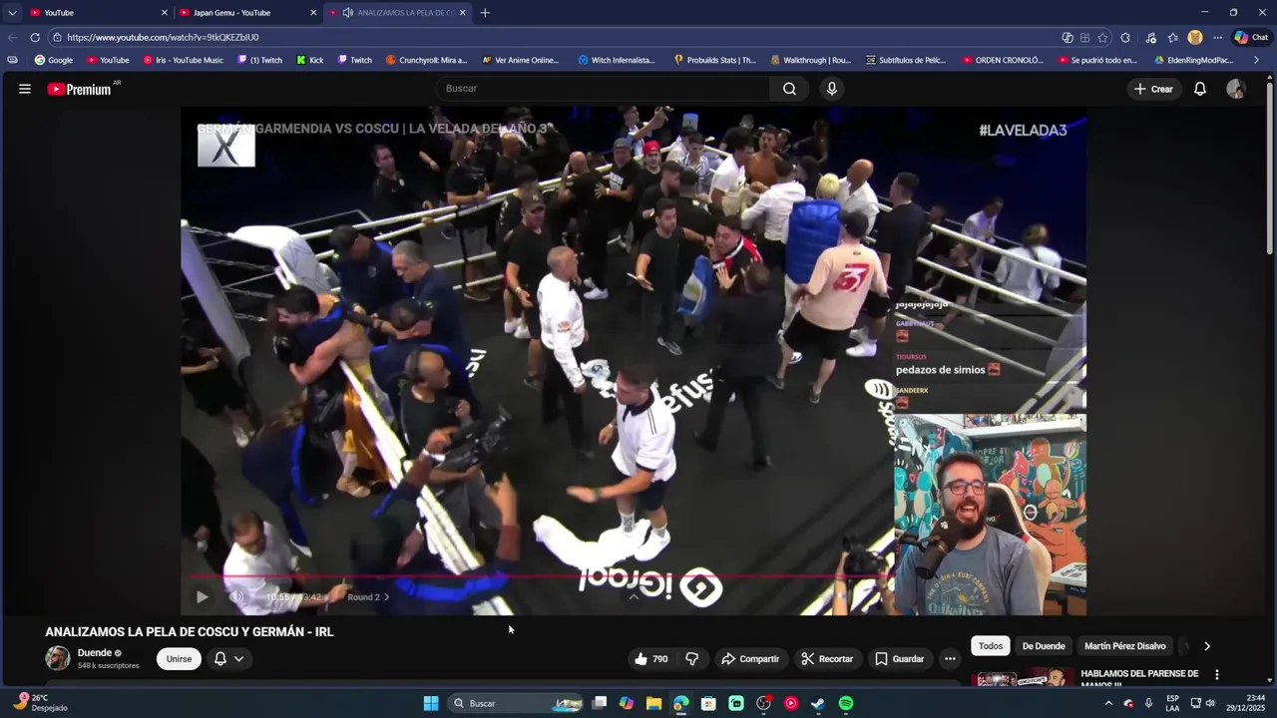Open a new browser tab
The height and width of the screenshot is (718, 1277).
[x=485, y=13]
